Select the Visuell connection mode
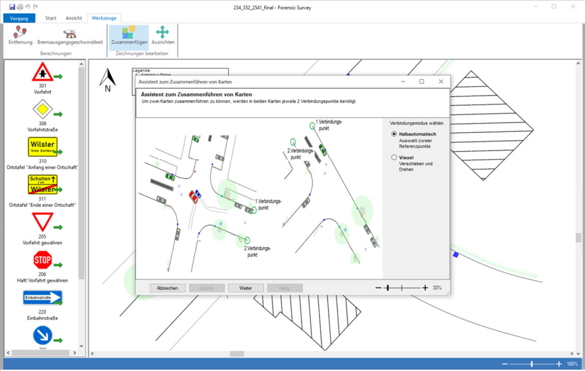Screen dimensions: 585x371 (394, 158)
